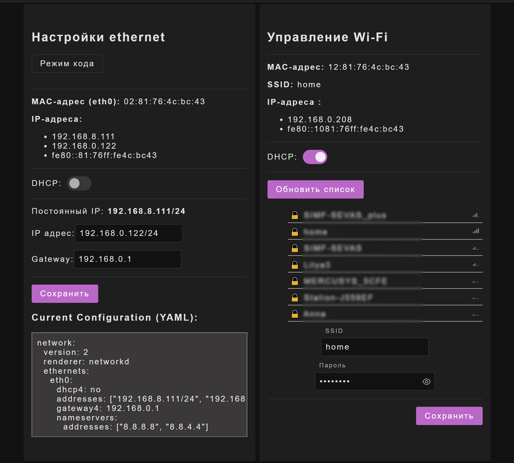Click the lock icon next to home network
This screenshot has width=514, height=463.
295,232
